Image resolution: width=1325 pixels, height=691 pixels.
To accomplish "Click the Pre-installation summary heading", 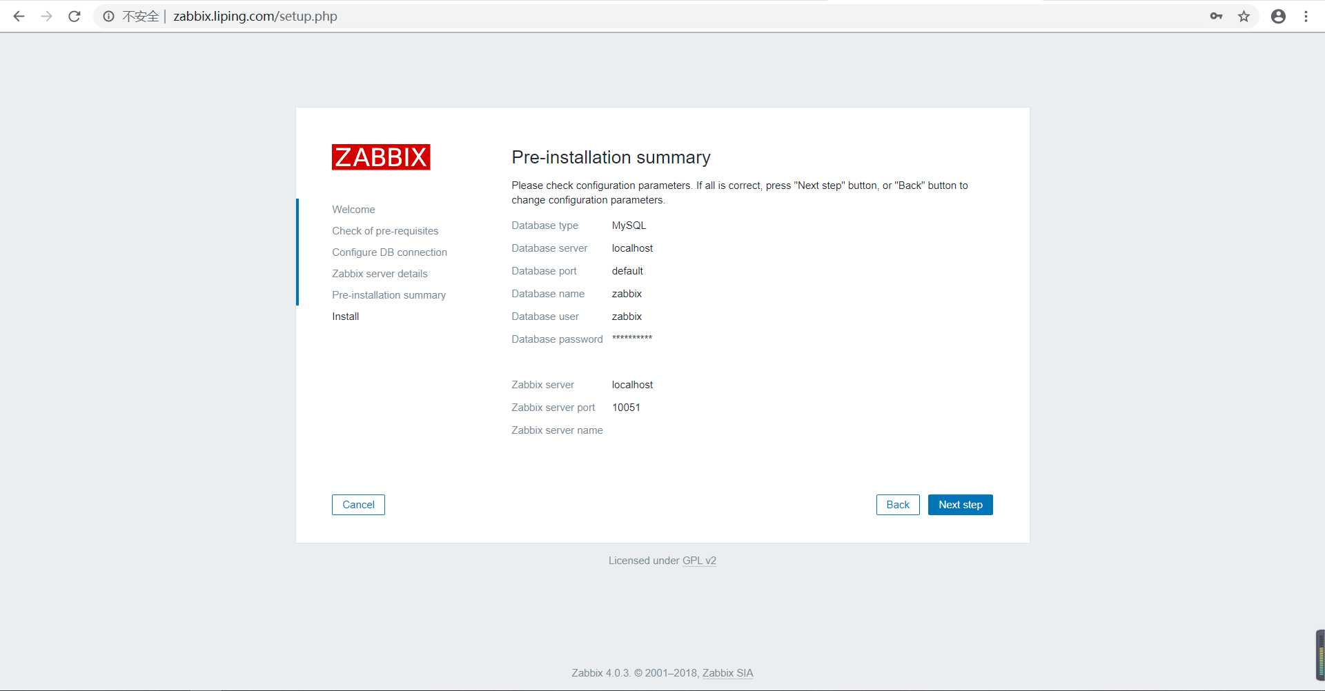I will pyautogui.click(x=611, y=157).
